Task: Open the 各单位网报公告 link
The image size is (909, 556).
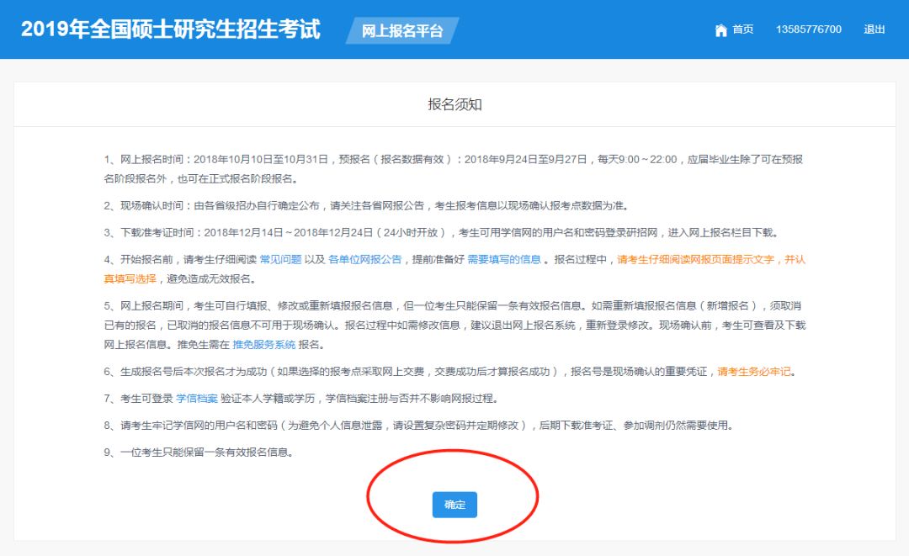Action: click(x=364, y=260)
